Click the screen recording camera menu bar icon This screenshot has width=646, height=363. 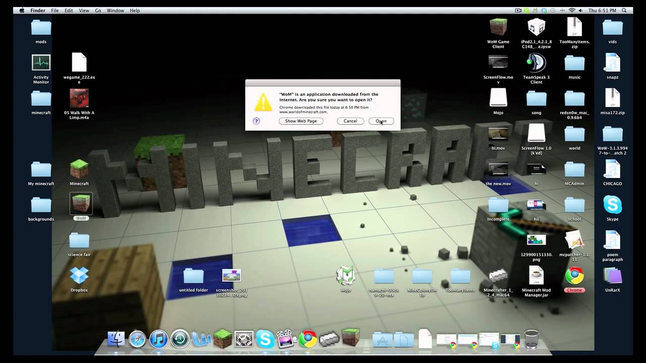pos(518,10)
